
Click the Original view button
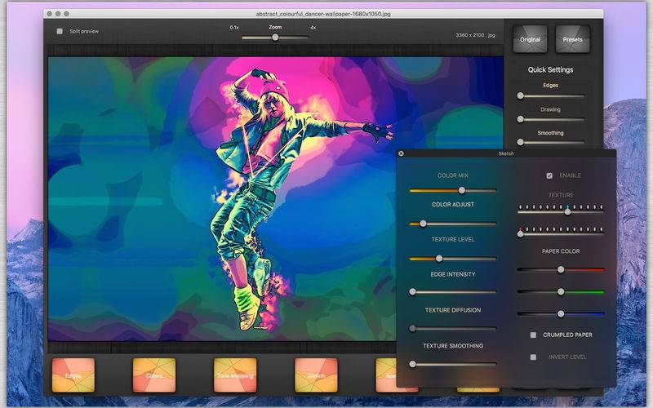[x=530, y=39]
